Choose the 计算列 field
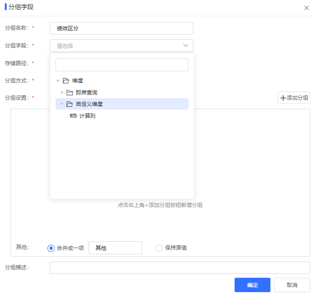Viewport: 315px width, 295px height. point(88,116)
